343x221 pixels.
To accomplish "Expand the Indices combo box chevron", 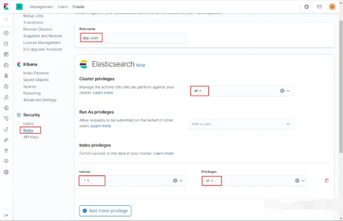I will pyautogui.click(x=181, y=181).
